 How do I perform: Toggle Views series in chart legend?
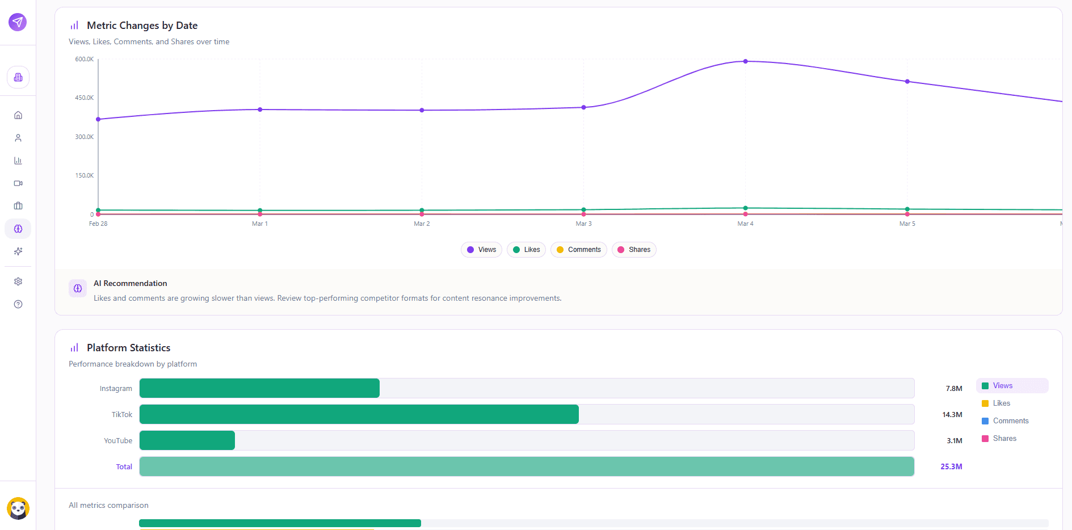481,250
